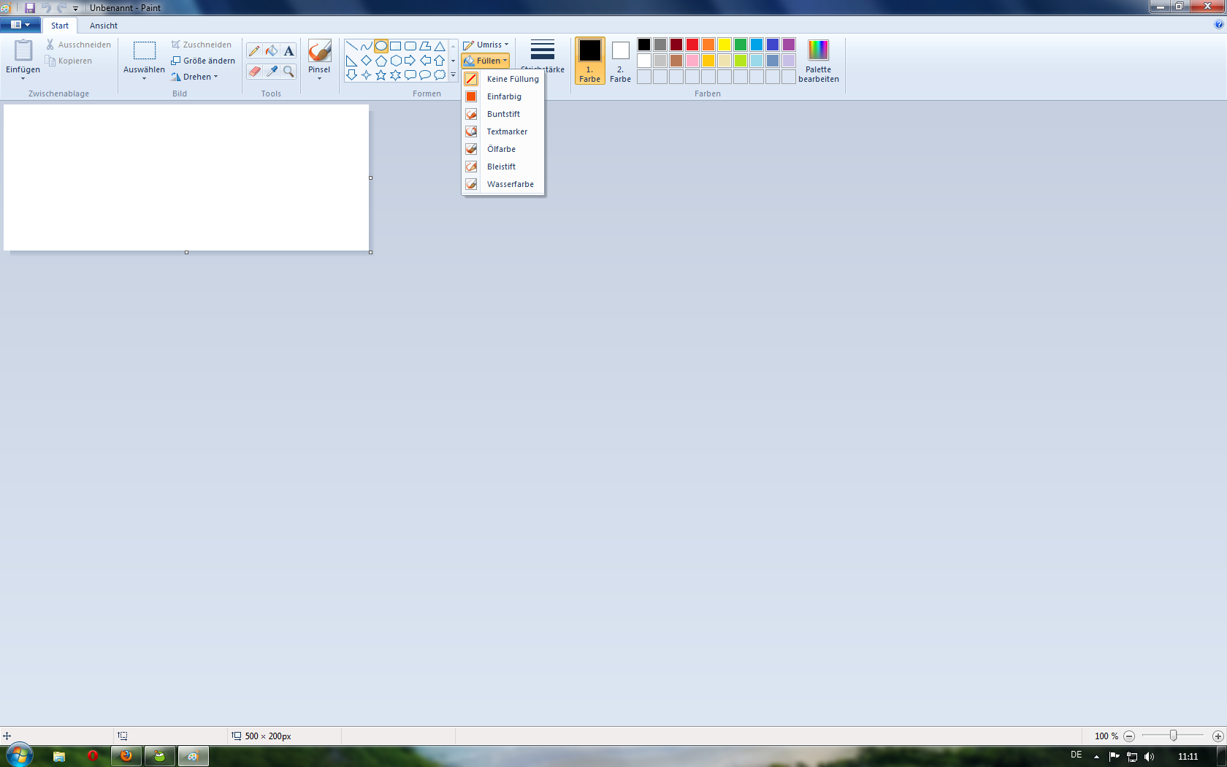Expand the Umriss outline dropdown
Image resolution: width=1227 pixels, height=767 pixels.
(486, 45)
